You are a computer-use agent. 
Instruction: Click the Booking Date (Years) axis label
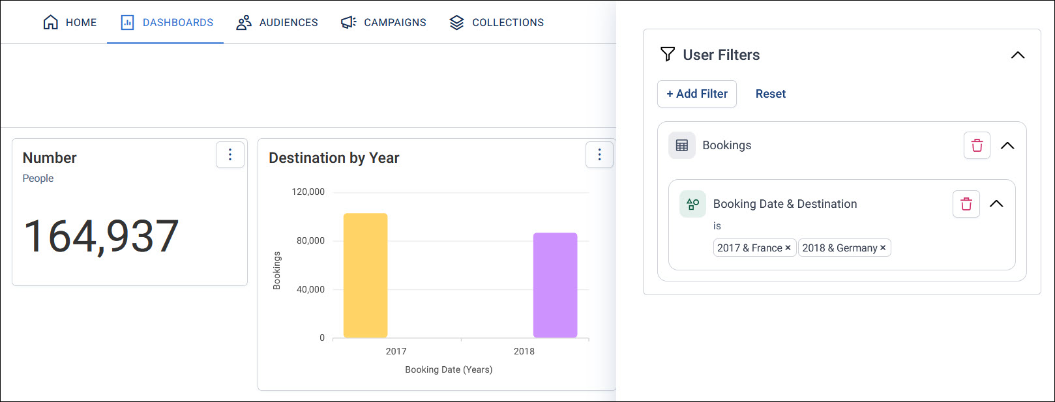(449, 369)
